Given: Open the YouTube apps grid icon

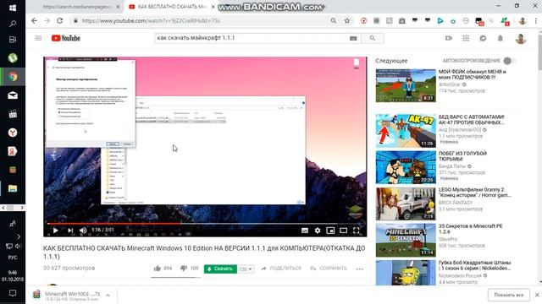Looking at the screenshot, I should coord(466,38).
